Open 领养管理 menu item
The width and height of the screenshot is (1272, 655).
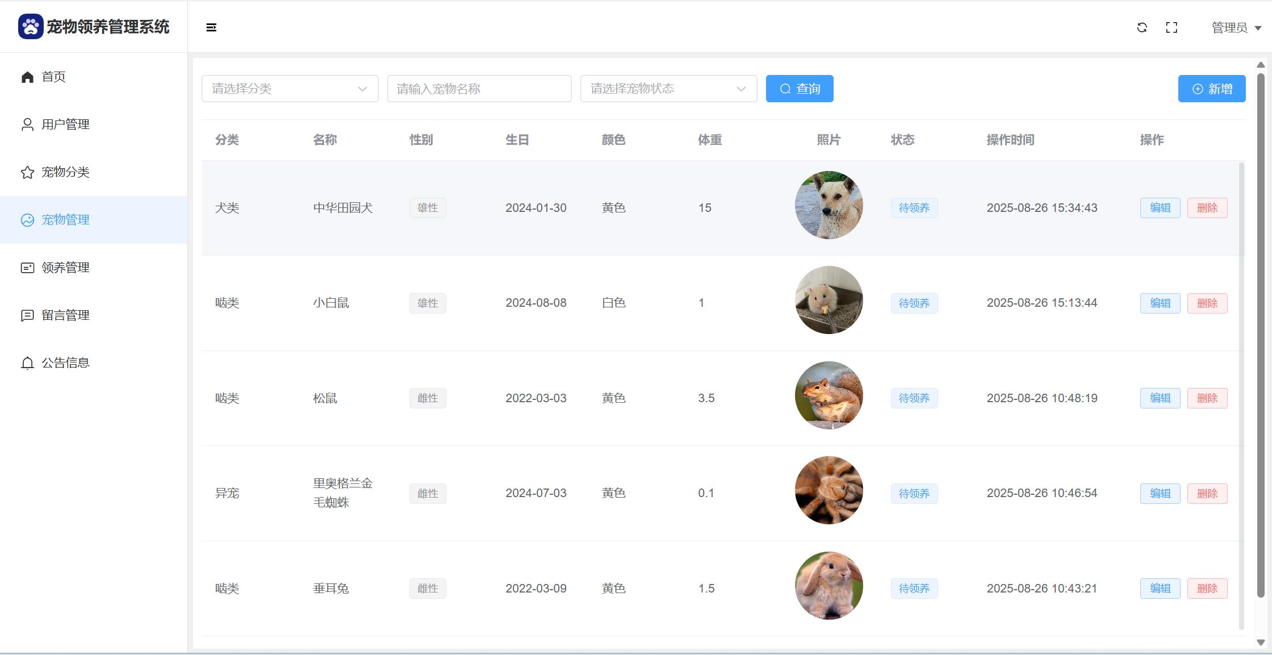click(65, 268)
